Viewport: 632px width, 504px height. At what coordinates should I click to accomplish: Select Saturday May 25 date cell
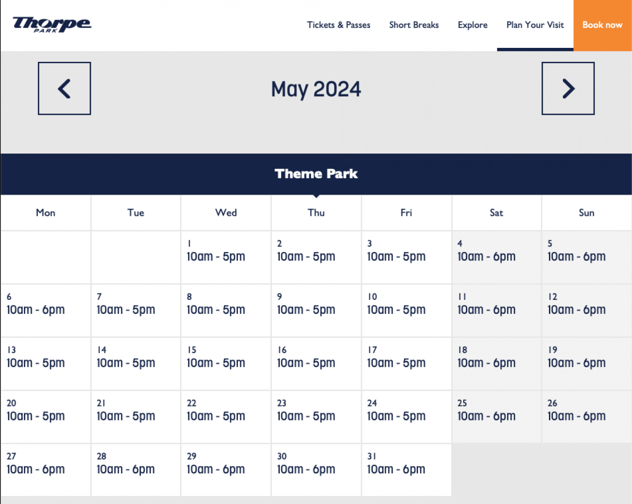tap(496, 417)
